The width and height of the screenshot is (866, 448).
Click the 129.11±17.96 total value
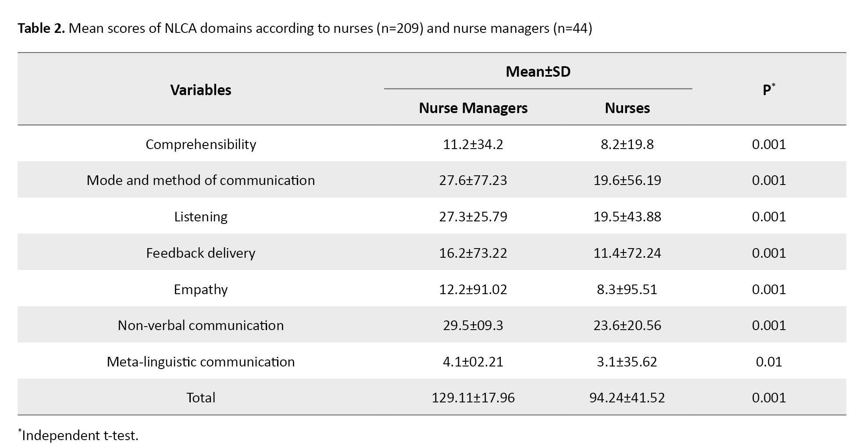pyautogui.click(x=473, y=398)
